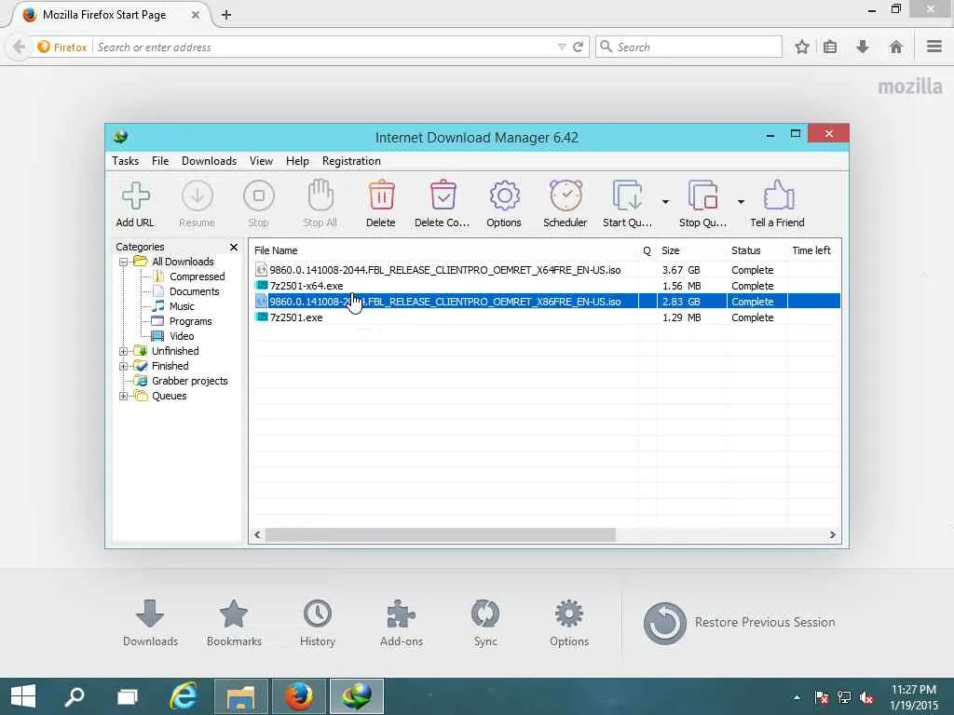Click History shortcut on Firefox start page

point(318,623)
